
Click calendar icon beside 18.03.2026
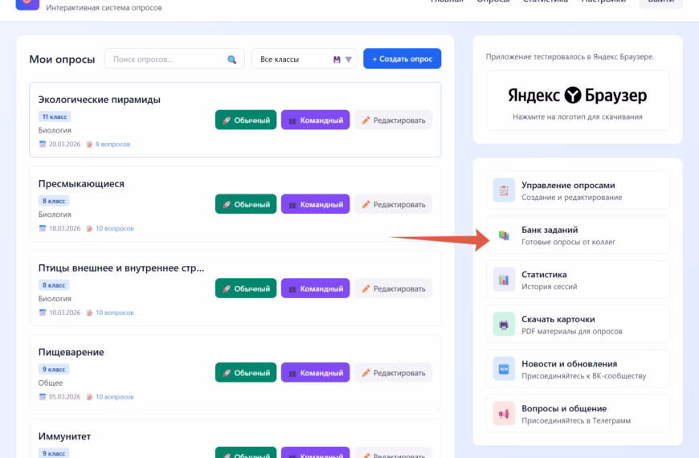43,228
